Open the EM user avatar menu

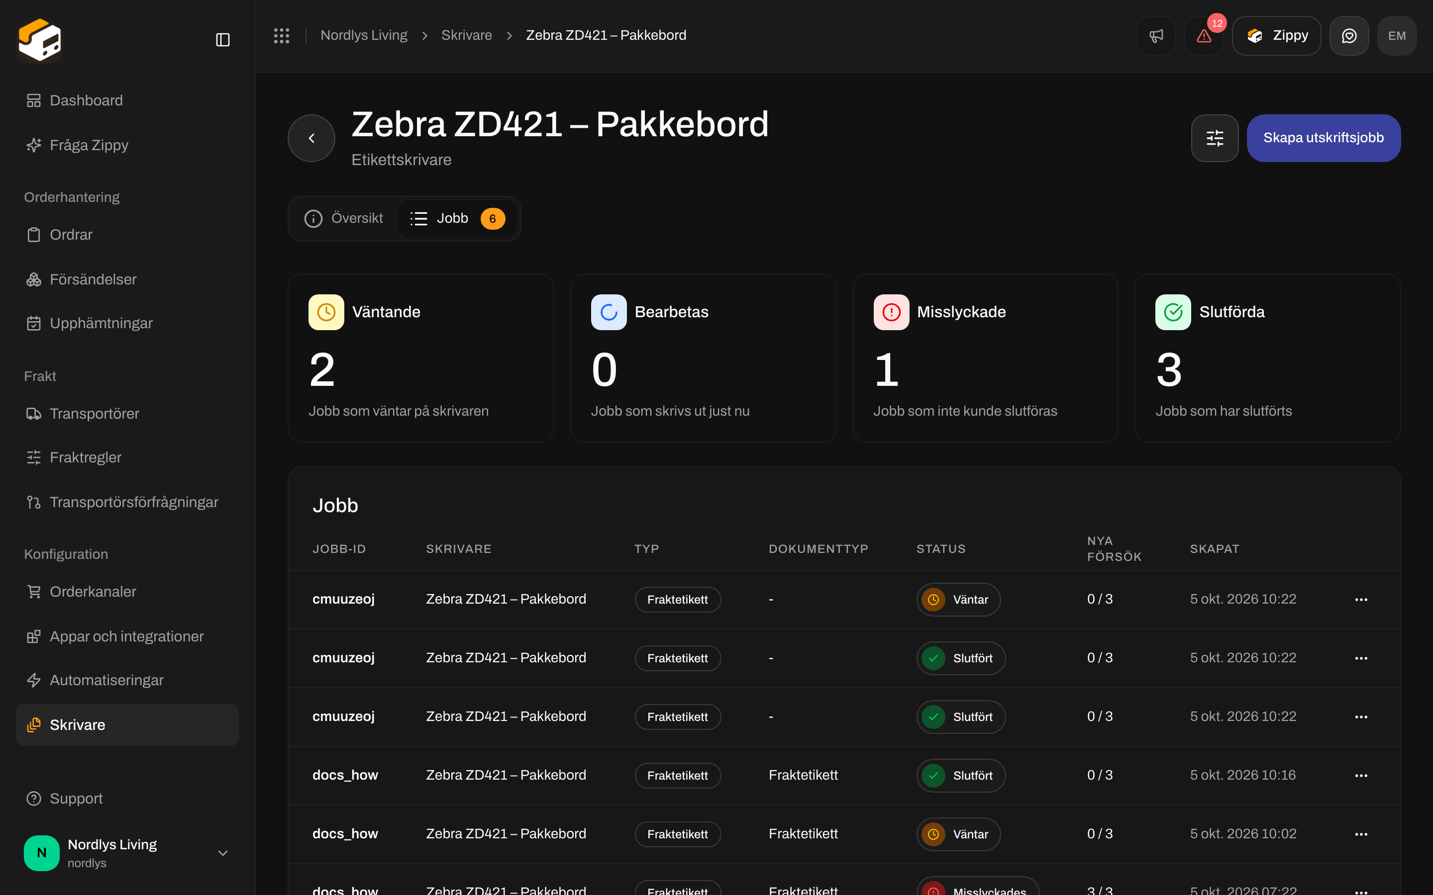coord(1397,35)
